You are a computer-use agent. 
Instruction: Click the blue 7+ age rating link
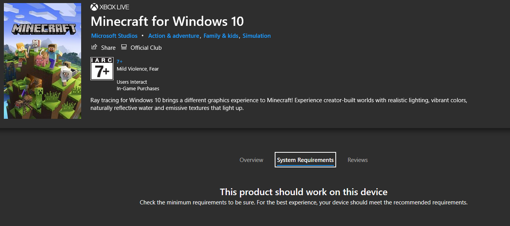point(119,61)
